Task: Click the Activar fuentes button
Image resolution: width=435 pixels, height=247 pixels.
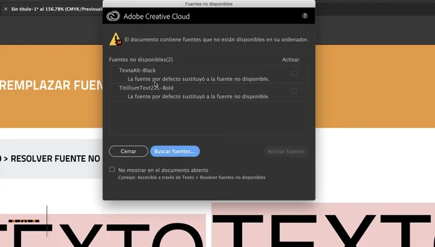Action: tap(286, 151)
